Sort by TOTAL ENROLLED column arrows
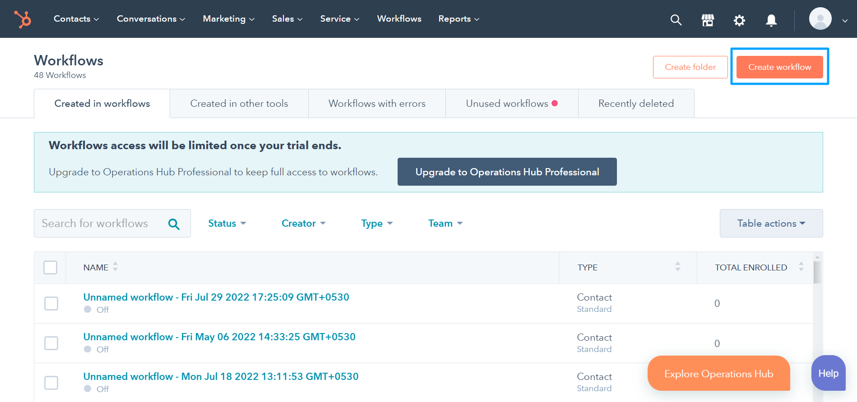Screen dimensions: 857x402 click(x=801, y=266)
